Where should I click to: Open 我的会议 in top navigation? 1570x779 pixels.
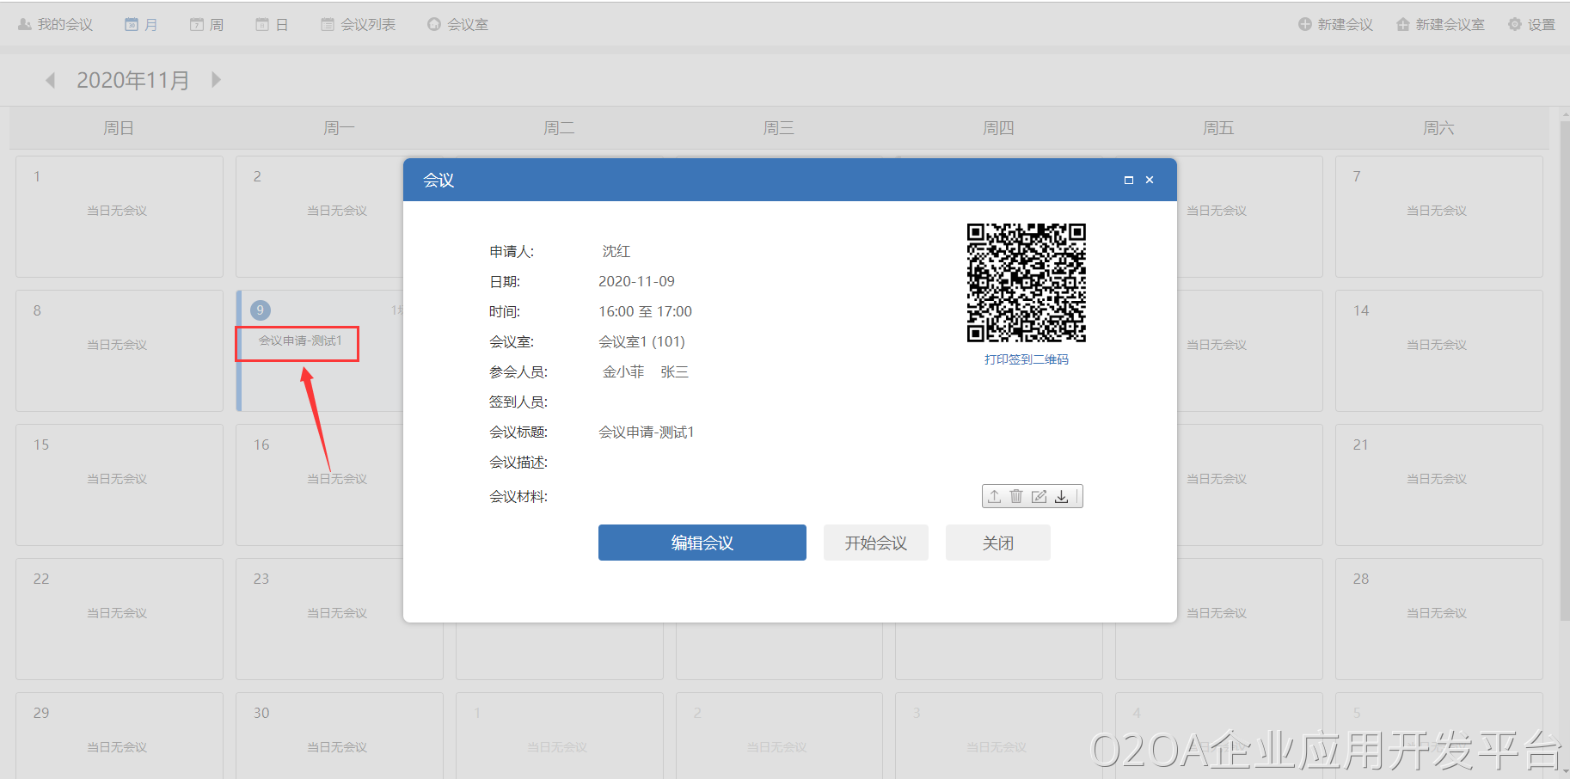(55, 25)
